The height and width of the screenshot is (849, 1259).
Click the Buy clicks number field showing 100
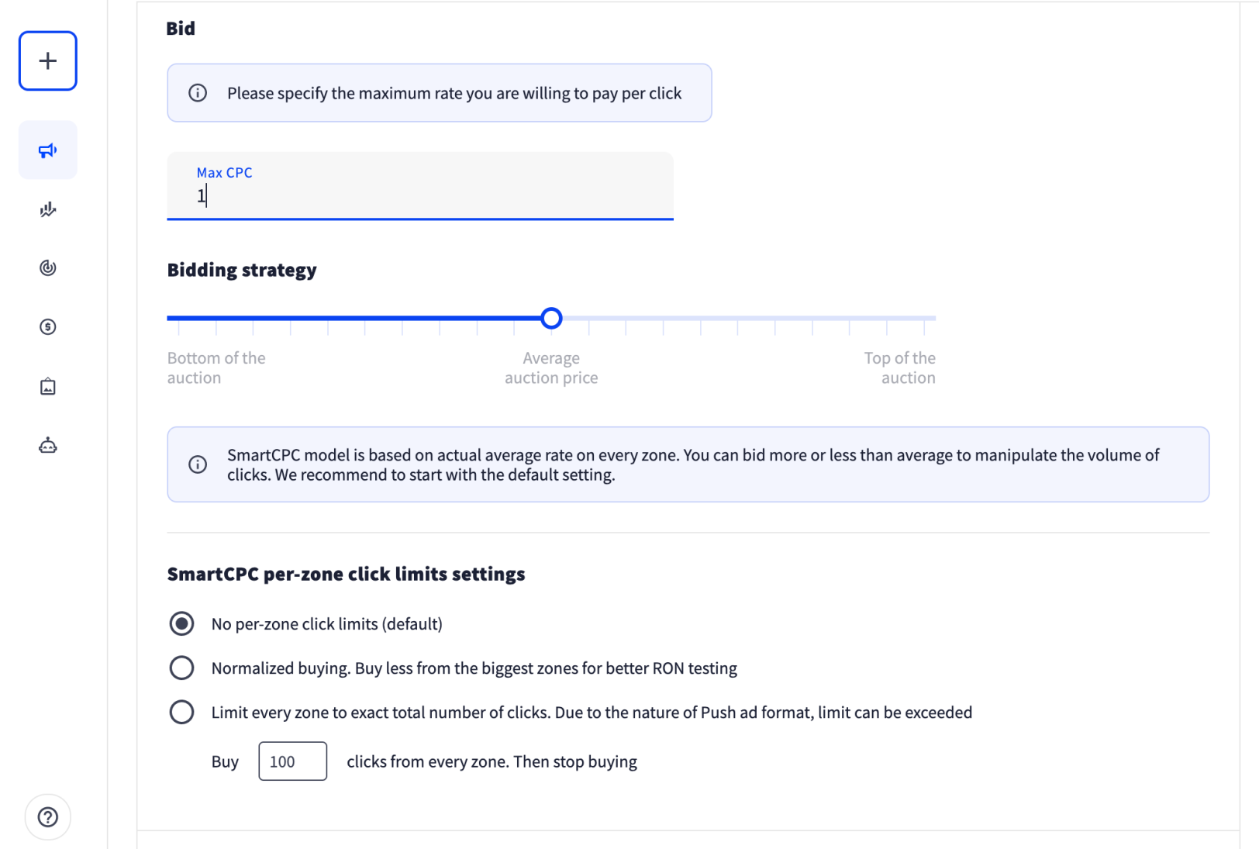click(292, 761)
